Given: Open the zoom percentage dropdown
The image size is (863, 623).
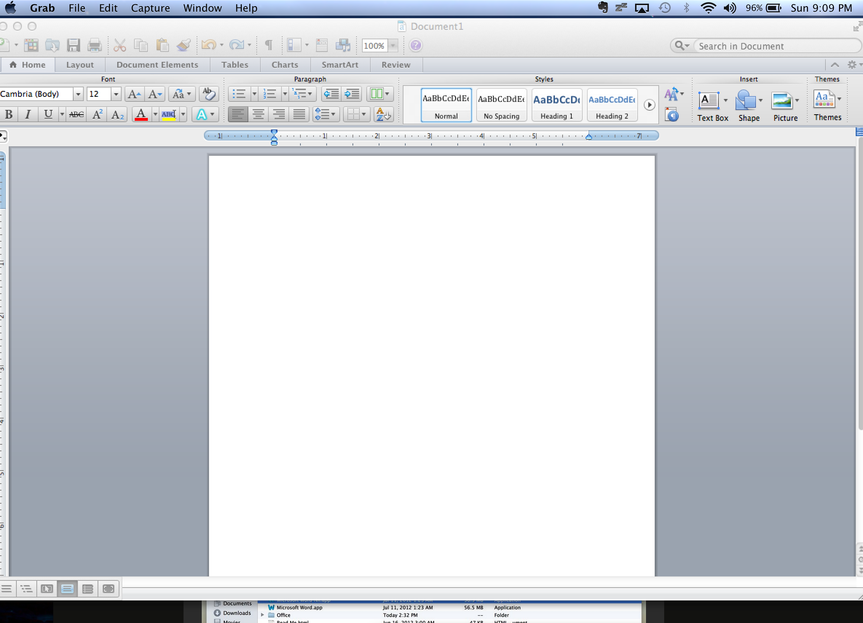Looking at the screenshot, I should (393, 45).
